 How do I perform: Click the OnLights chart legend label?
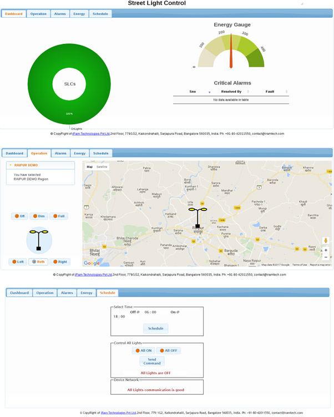77,129
